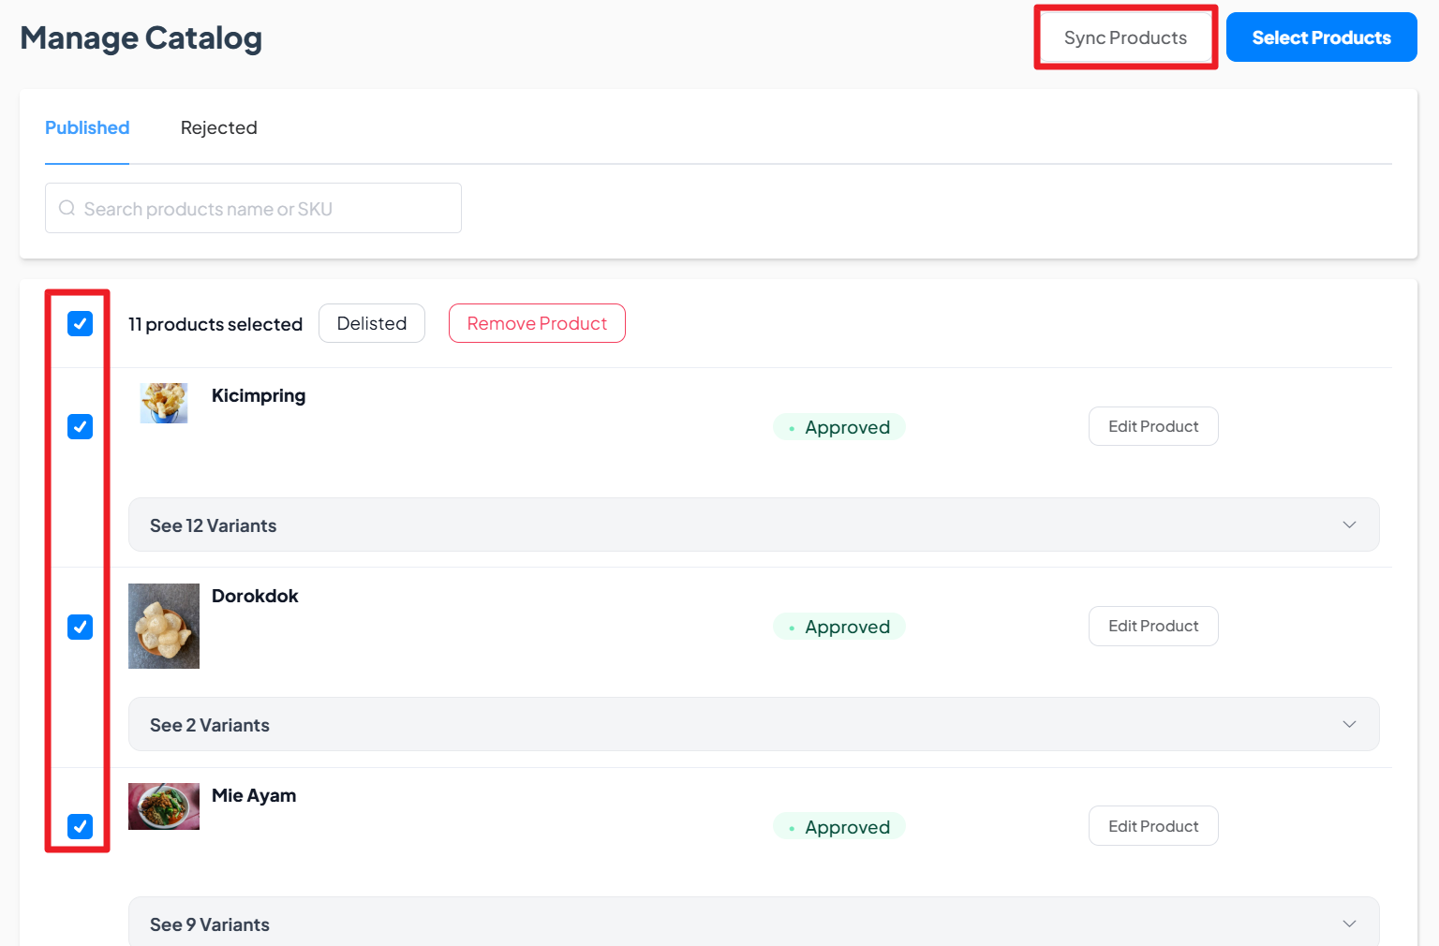This screenshot has width=1439, height=946.
Task: Focus the search products name or SKU field
Action: click(253, 208)
